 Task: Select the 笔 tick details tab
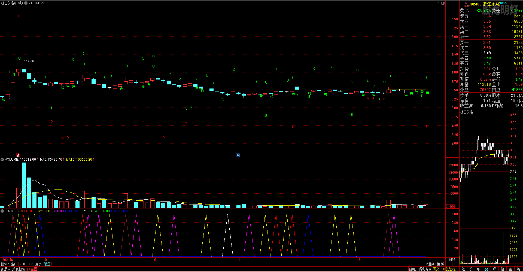coord(463,269)
